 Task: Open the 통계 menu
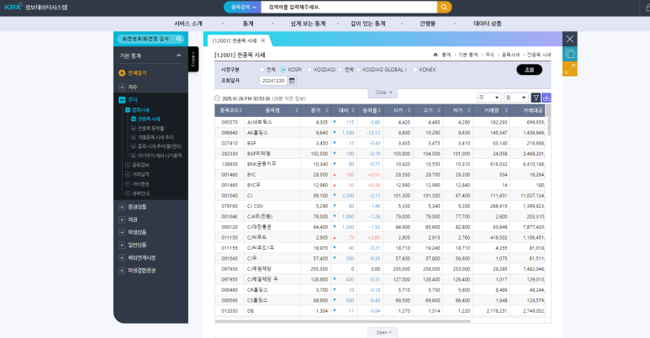(248, 24)
